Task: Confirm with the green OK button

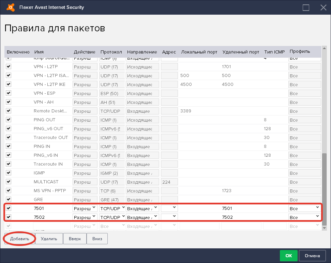Action: tap(289, 256)
